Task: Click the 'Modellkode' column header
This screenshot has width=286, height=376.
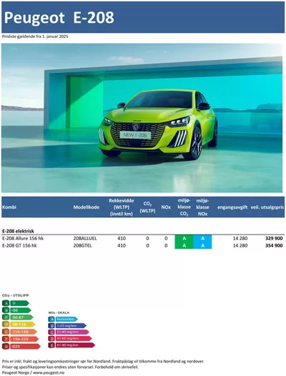Action: tap(86, 207)
